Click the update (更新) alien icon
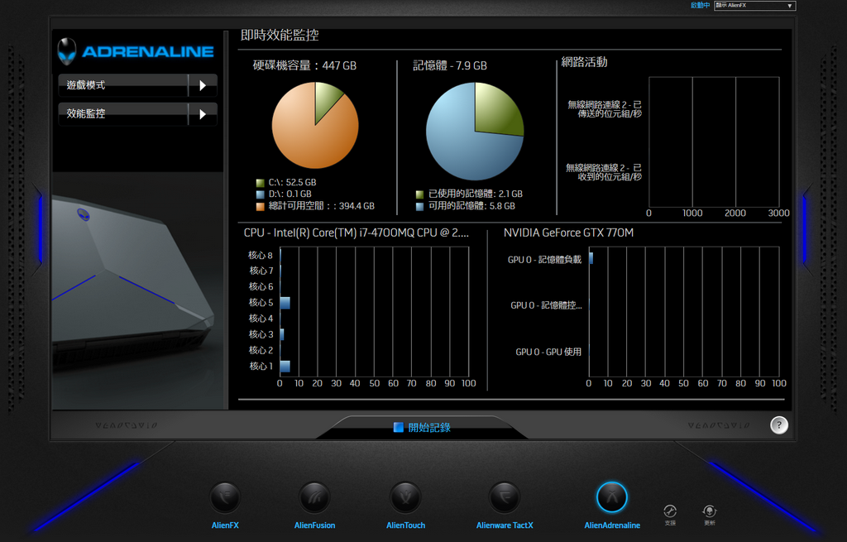This screenshot has width=847, height=542. point(709,511)
